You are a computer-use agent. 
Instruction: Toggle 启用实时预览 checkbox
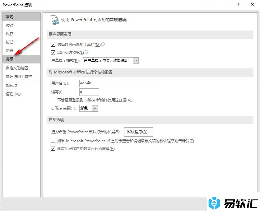[53, 53]
